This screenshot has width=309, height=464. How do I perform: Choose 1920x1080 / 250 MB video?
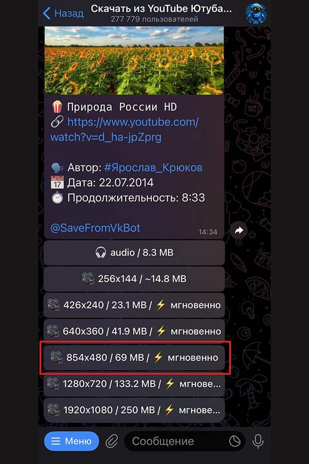(134, 410)
